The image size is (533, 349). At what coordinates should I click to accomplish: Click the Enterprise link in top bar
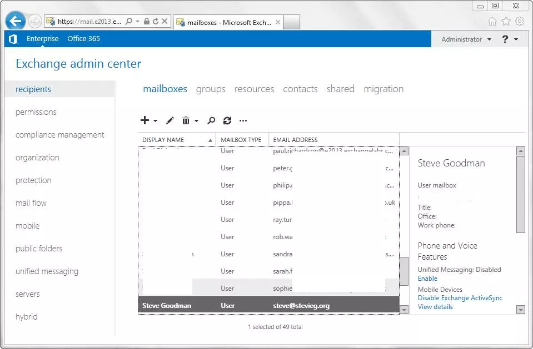coord(42,39)
